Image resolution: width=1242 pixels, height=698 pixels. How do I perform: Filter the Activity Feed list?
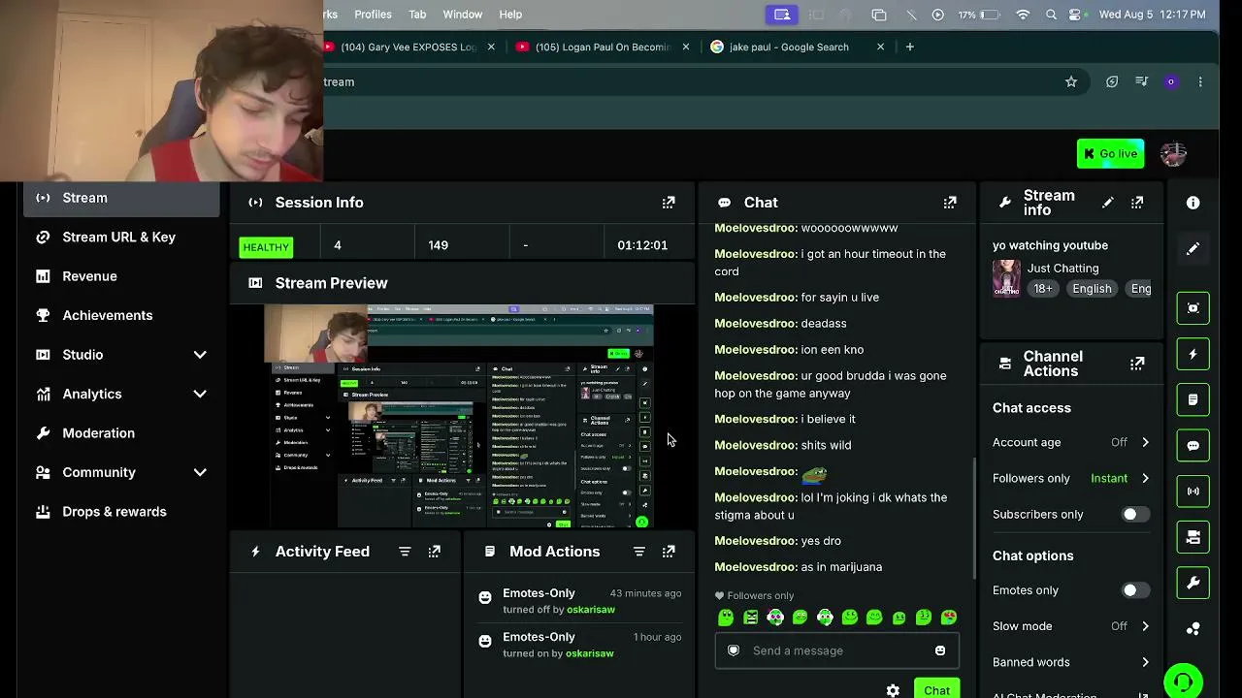point(405,552)
